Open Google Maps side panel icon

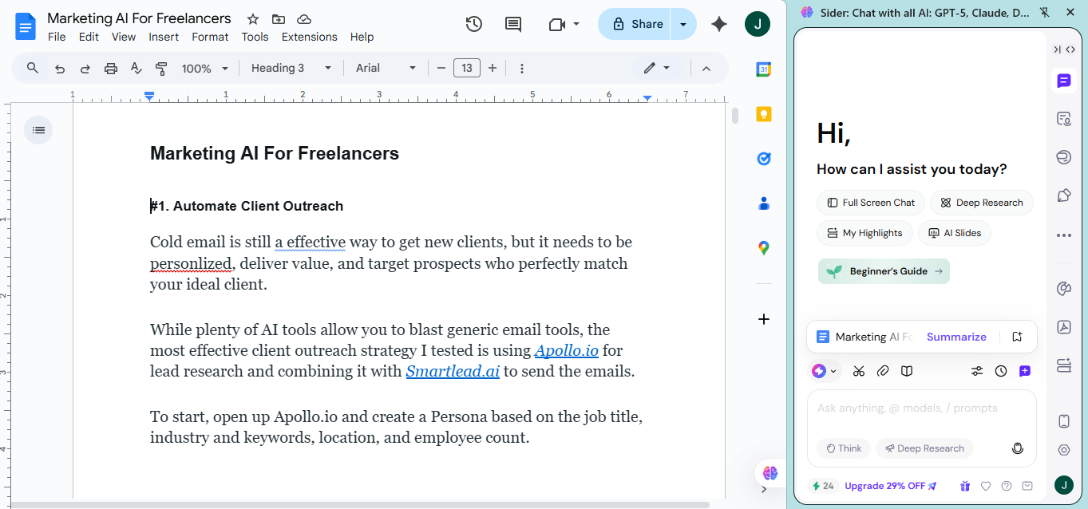[x=764, y=248]
